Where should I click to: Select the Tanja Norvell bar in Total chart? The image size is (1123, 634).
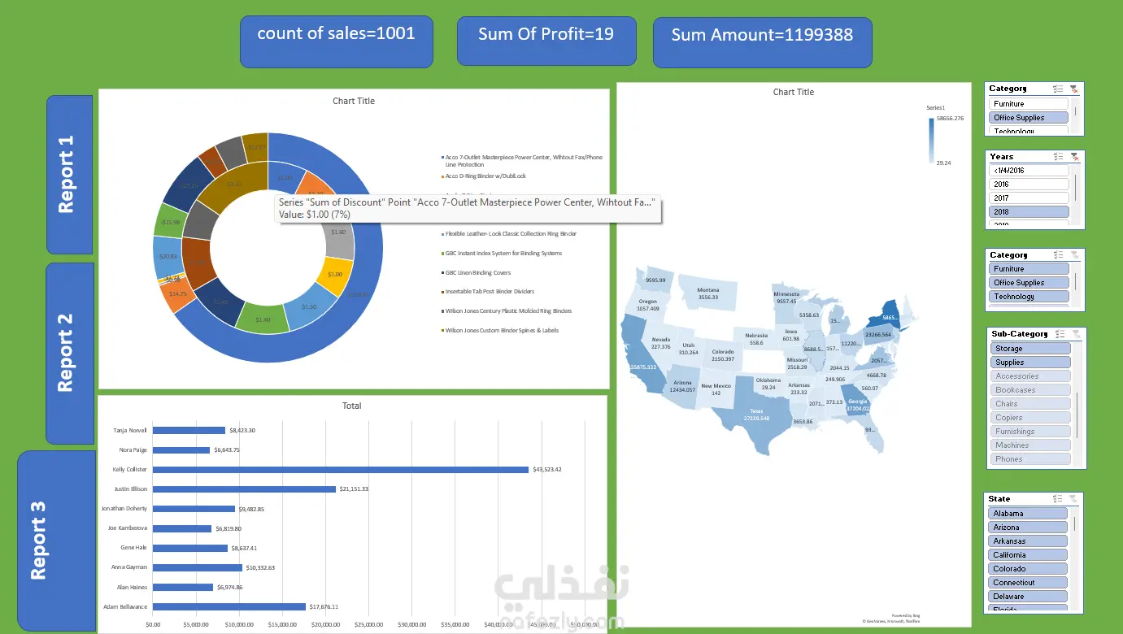[189, 430]
